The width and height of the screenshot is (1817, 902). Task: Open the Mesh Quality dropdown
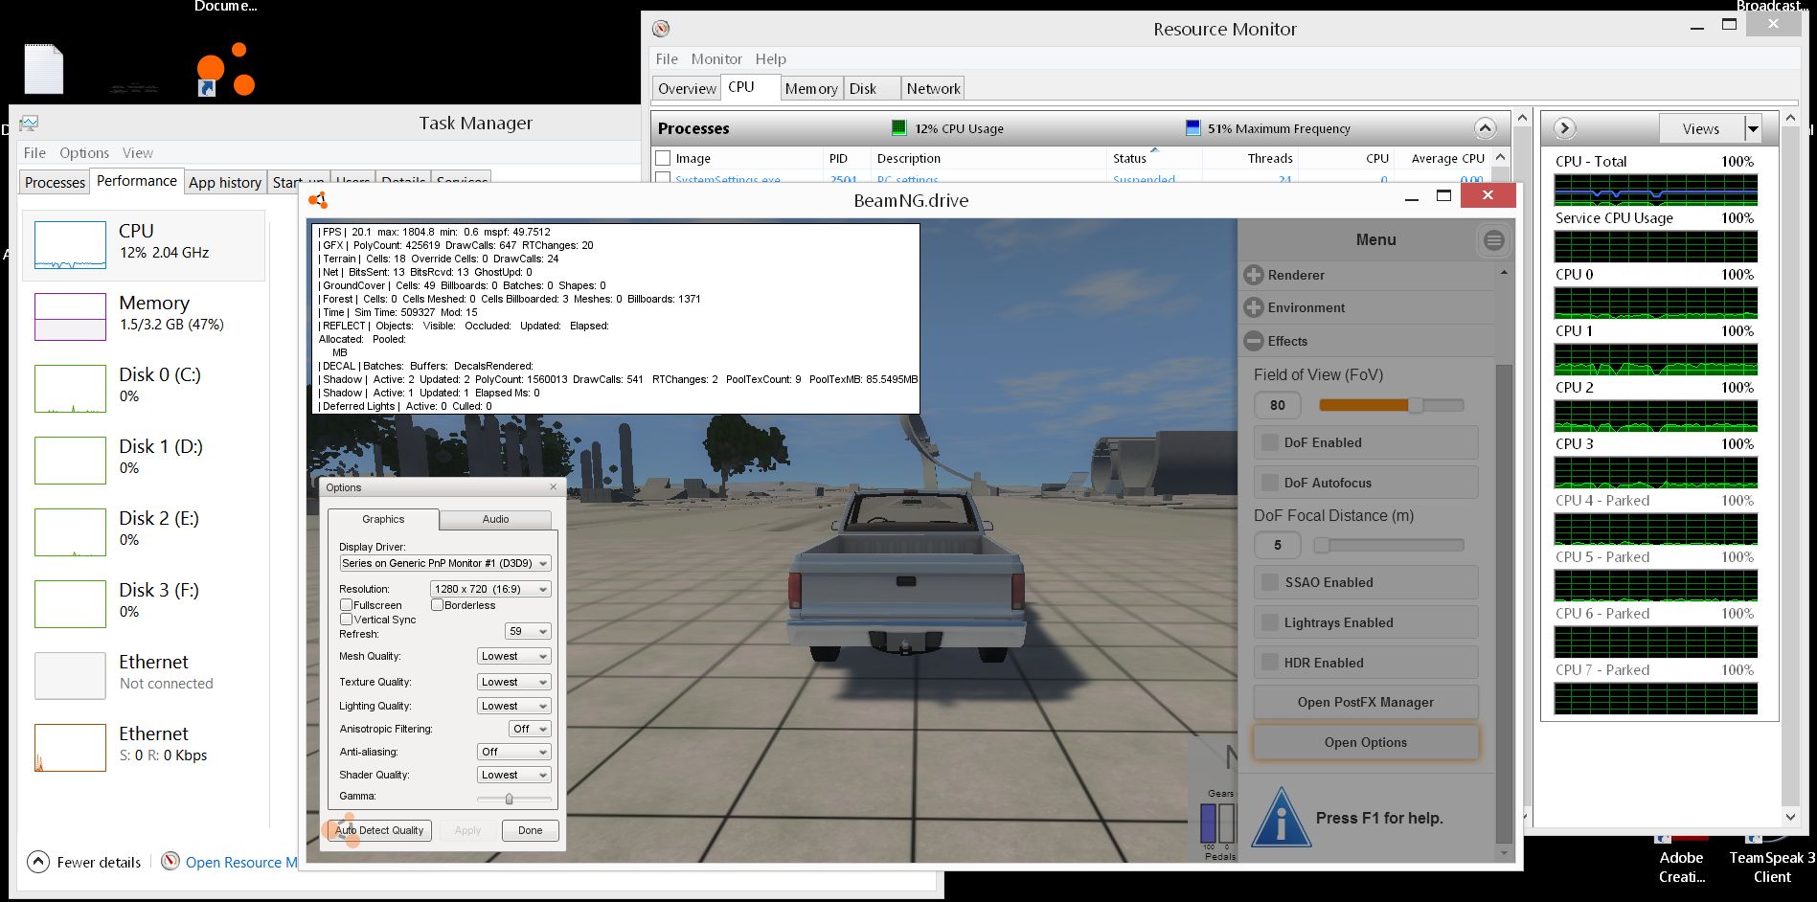point(514,656)
